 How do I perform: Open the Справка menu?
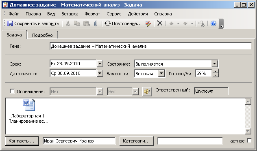163,14
